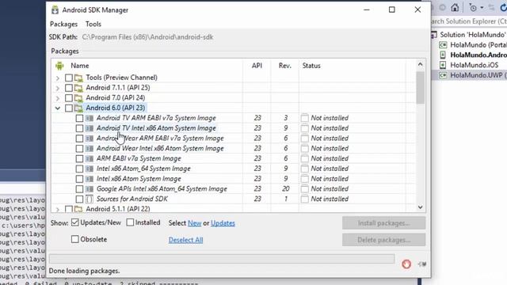507x285 pixels.
Task: Check the Android 7.0 (API 24) checkbox
Action: (69, 98)
